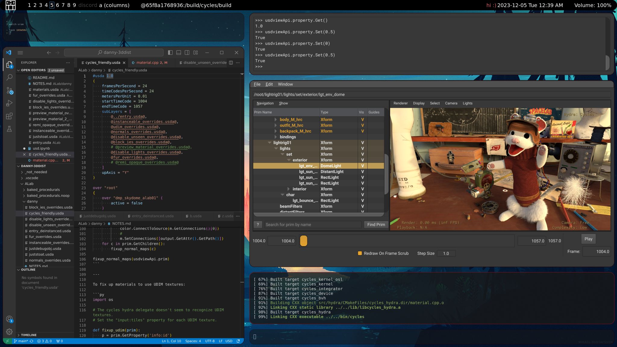Toggle primary side bar layout icon
Screen dimensions: 617x347
pos(170,52)
